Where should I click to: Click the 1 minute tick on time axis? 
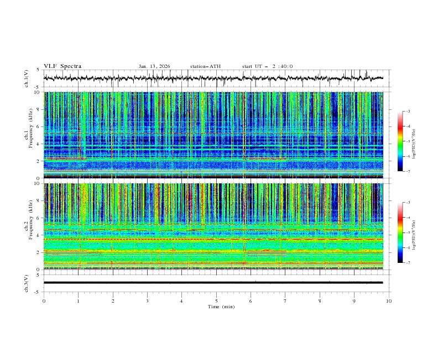(79, 300)
